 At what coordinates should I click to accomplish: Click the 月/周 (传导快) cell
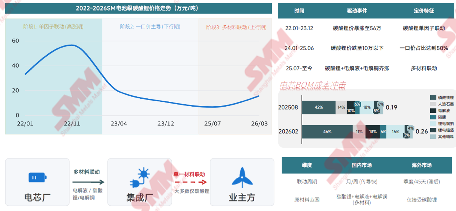coord(361,182)
